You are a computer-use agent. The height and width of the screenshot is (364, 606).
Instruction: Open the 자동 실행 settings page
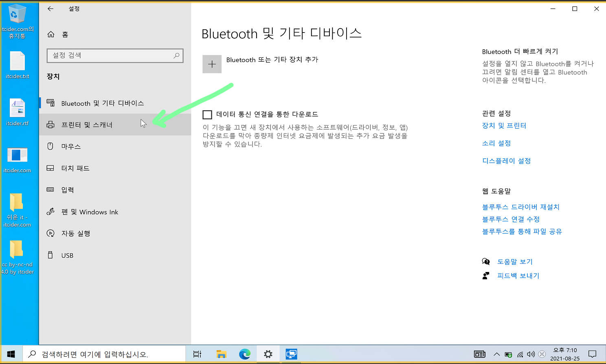(x=115, y=233)
